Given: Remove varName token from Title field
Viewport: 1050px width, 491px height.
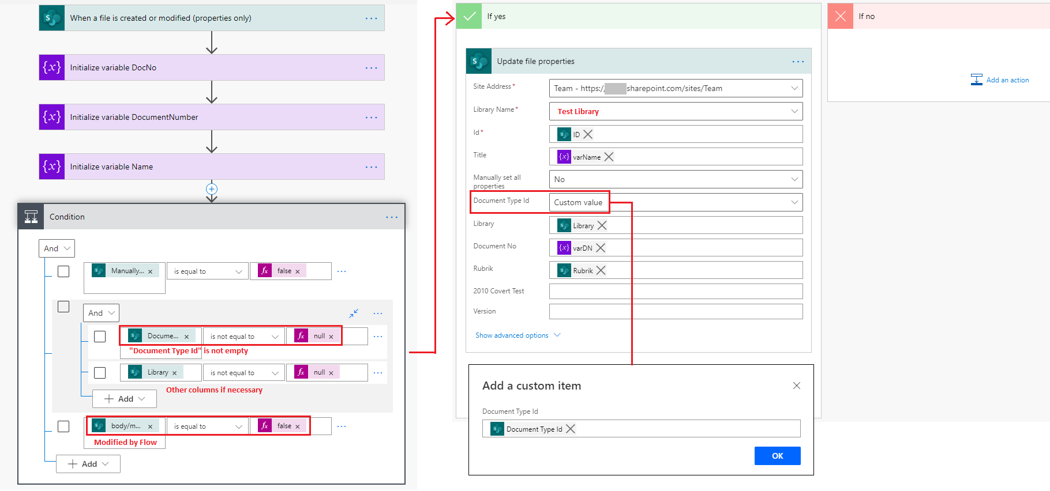Looking at the screenshot, I should 609,157.
